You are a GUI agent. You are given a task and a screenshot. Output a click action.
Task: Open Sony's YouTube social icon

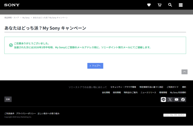(x=176, y=99)
